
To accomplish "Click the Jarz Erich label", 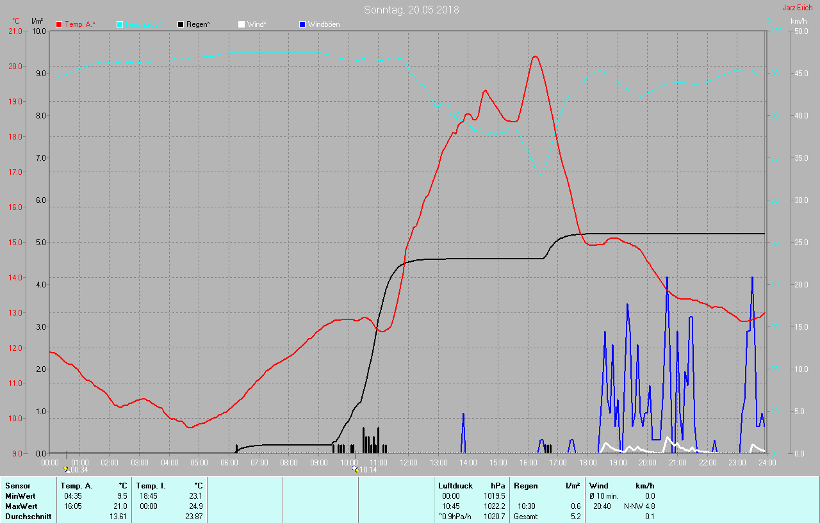I will 797,8.
